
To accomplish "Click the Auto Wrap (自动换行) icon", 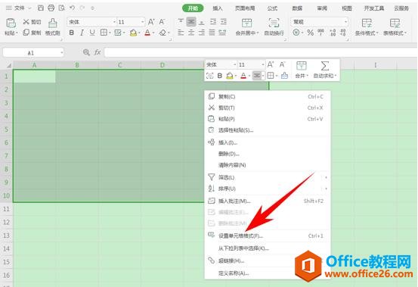I will (274, 23).
